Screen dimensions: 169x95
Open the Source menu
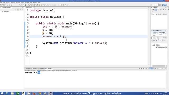8,3
